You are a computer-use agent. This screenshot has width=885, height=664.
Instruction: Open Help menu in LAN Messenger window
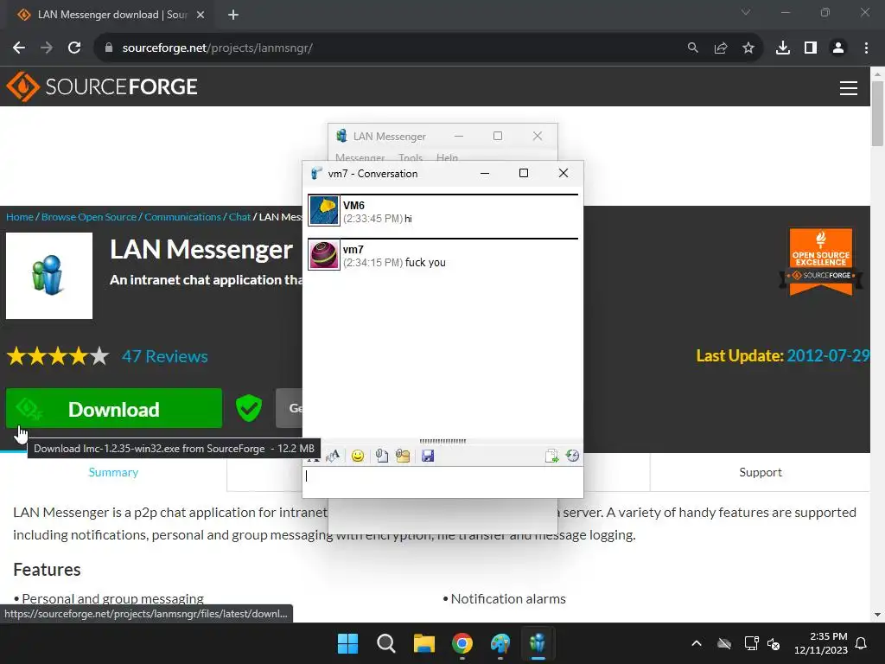click(447, 157)
